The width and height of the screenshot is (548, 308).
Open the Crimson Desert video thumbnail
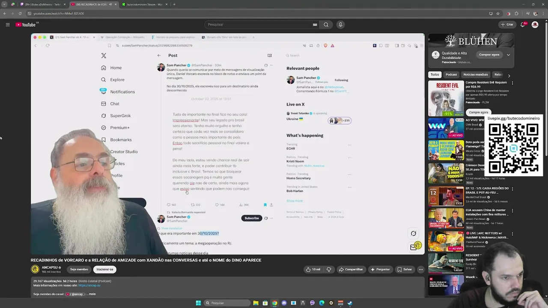[x=446, y=173]
